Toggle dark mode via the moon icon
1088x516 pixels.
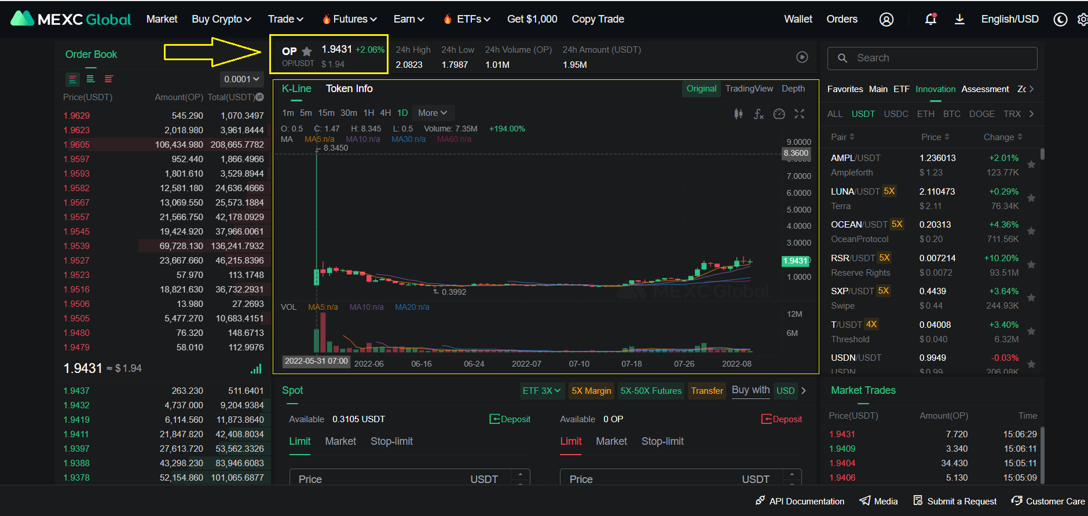(1060, 19)
